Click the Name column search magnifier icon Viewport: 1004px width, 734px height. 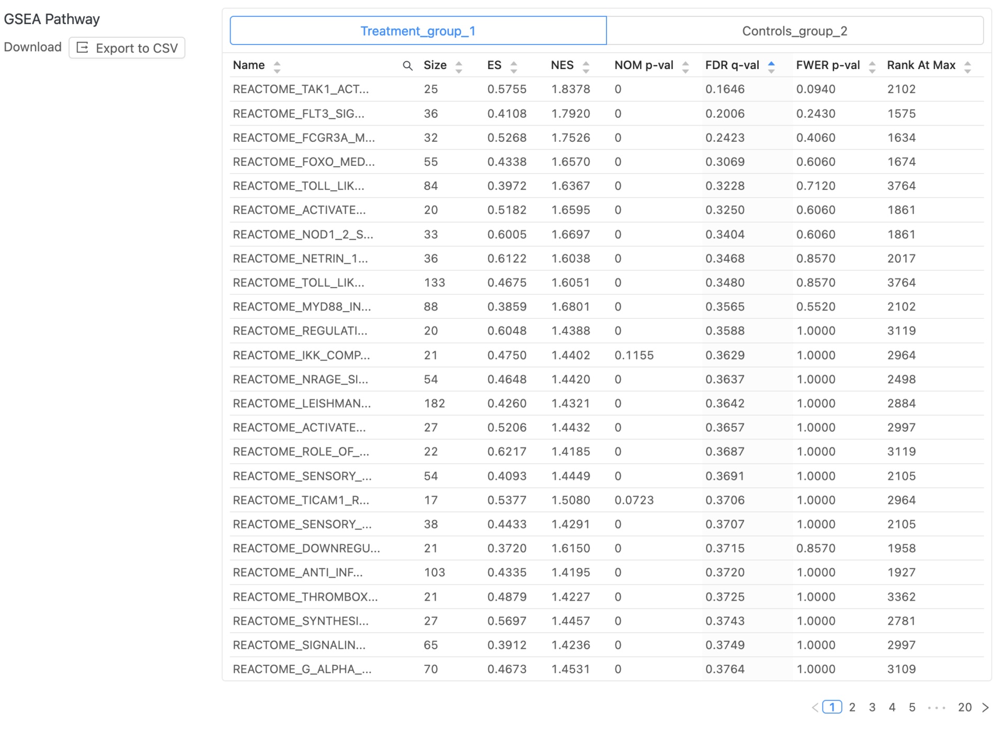click(x=407, y=66)
